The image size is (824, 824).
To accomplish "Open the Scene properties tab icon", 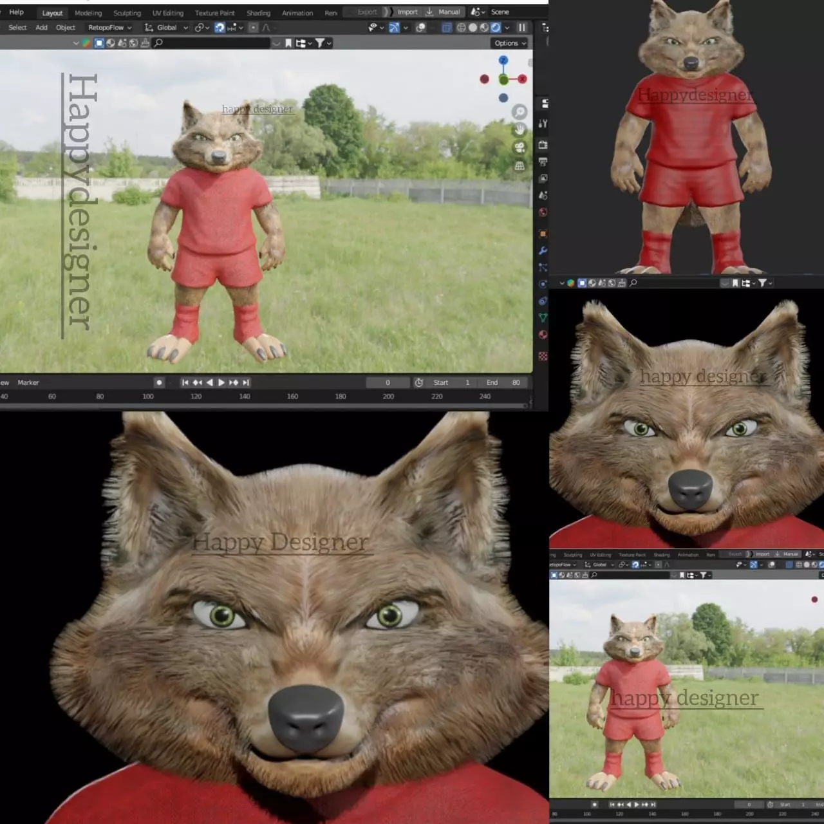I will [543, 195].
